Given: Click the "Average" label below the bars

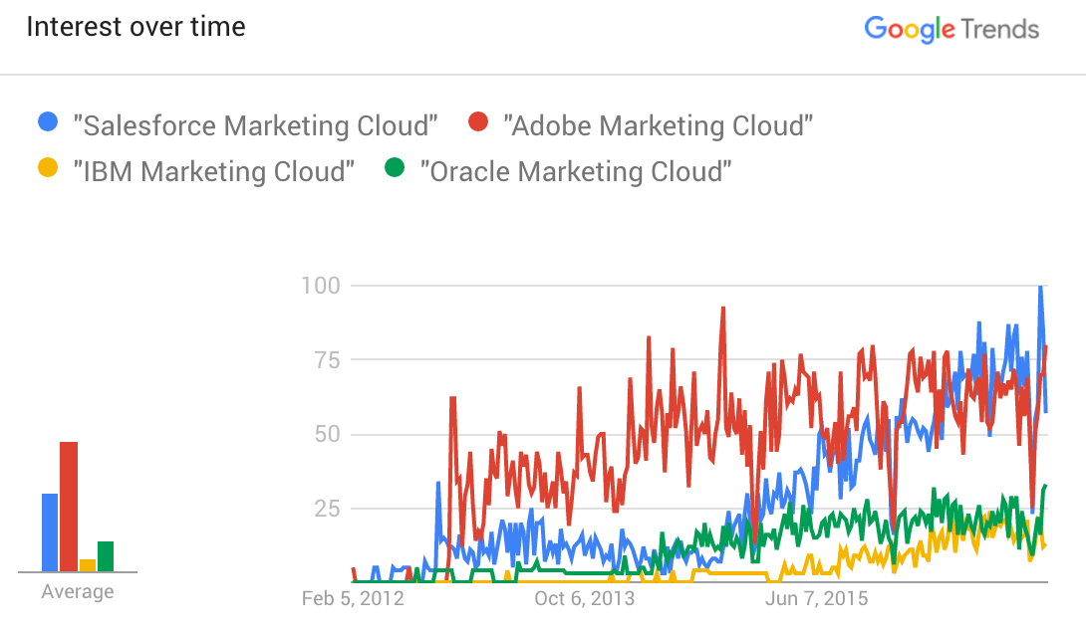Looking at the screenshot, I should pos(78,592).
